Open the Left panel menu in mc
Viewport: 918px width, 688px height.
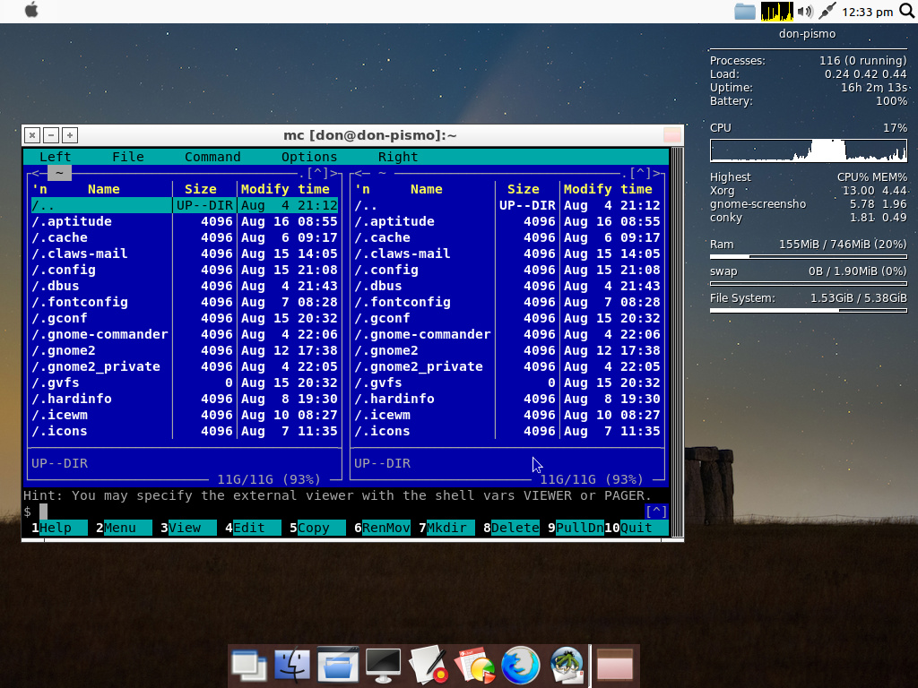55,157
